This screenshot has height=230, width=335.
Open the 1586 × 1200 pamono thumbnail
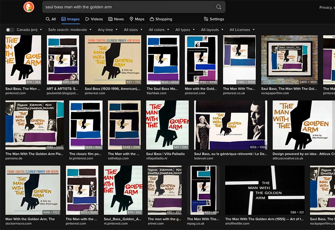point(35,125)
